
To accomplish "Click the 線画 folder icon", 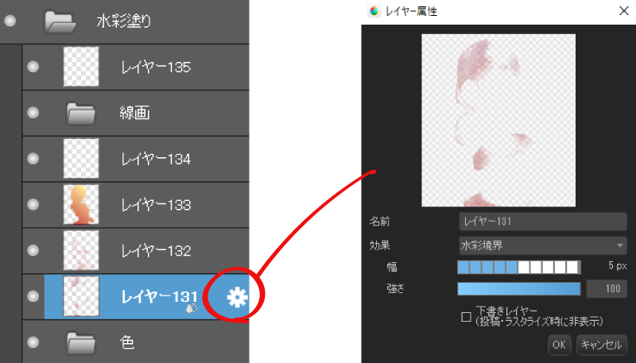I will coord(81,113).
